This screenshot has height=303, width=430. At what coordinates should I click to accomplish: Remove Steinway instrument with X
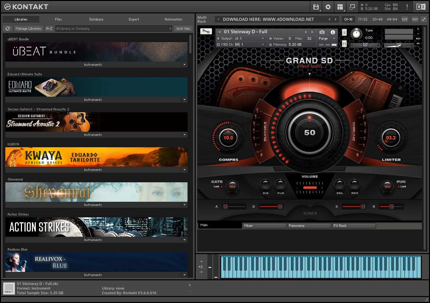[418, 29]
